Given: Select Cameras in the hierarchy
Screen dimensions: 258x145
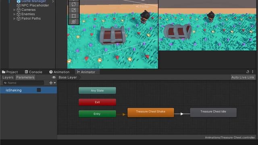Looking at the screenshot, I should (29, 10).
